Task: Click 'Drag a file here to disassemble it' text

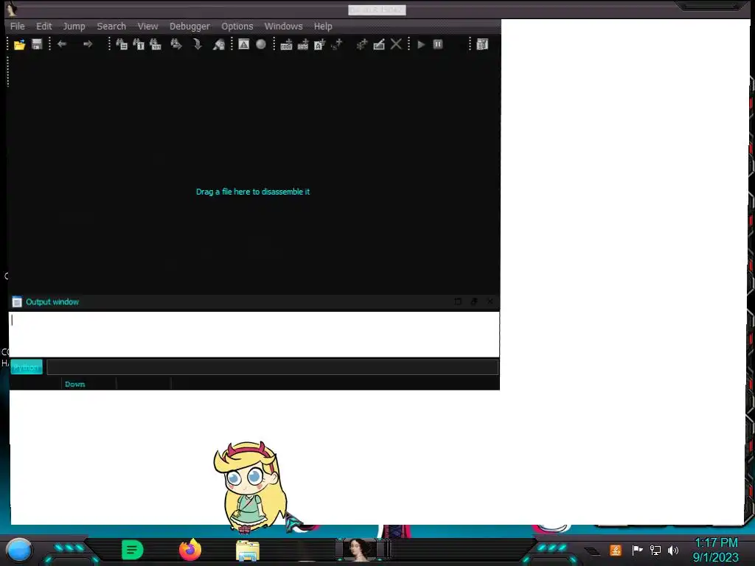Action: [253, 192]
